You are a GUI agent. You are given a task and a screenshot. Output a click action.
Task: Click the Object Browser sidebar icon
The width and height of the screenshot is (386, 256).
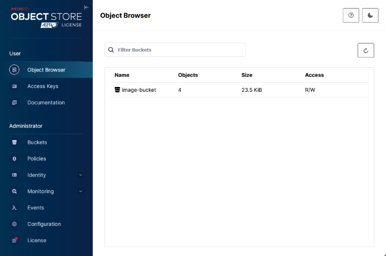coord(15,70)
